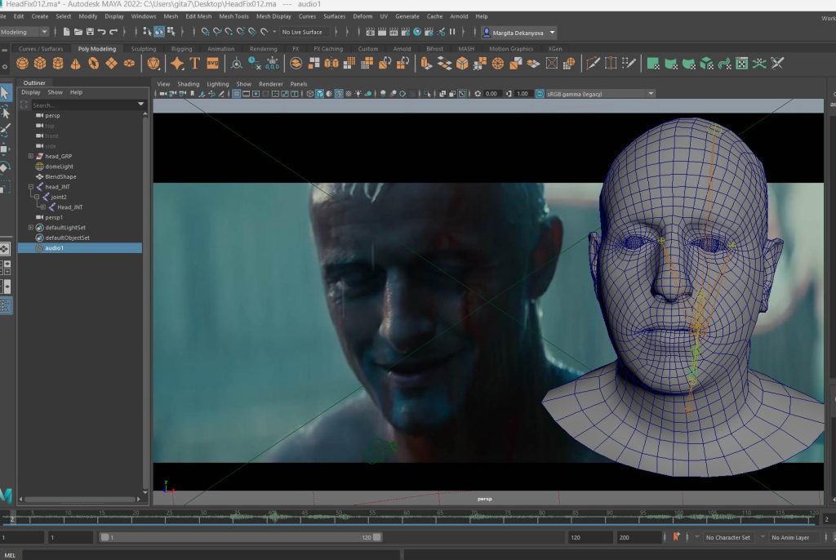Toggle the viewport grid display
Screen dimensions: 836x560
tap(236, 94)
